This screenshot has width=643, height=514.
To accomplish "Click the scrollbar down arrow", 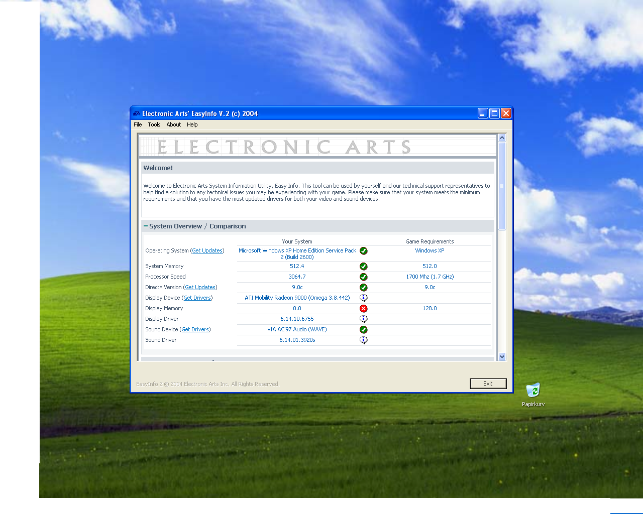I will coord(502,356).
